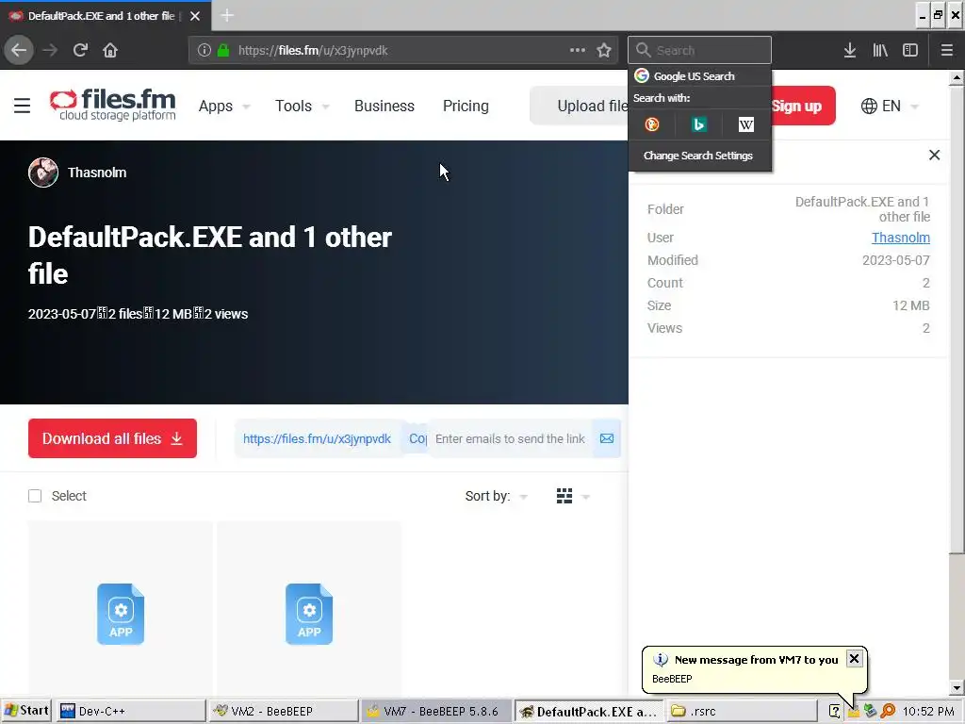This screenshot has height=724, width=965.
Task: Click Thasnolm's avatar picture
Action: coord(43,173)
